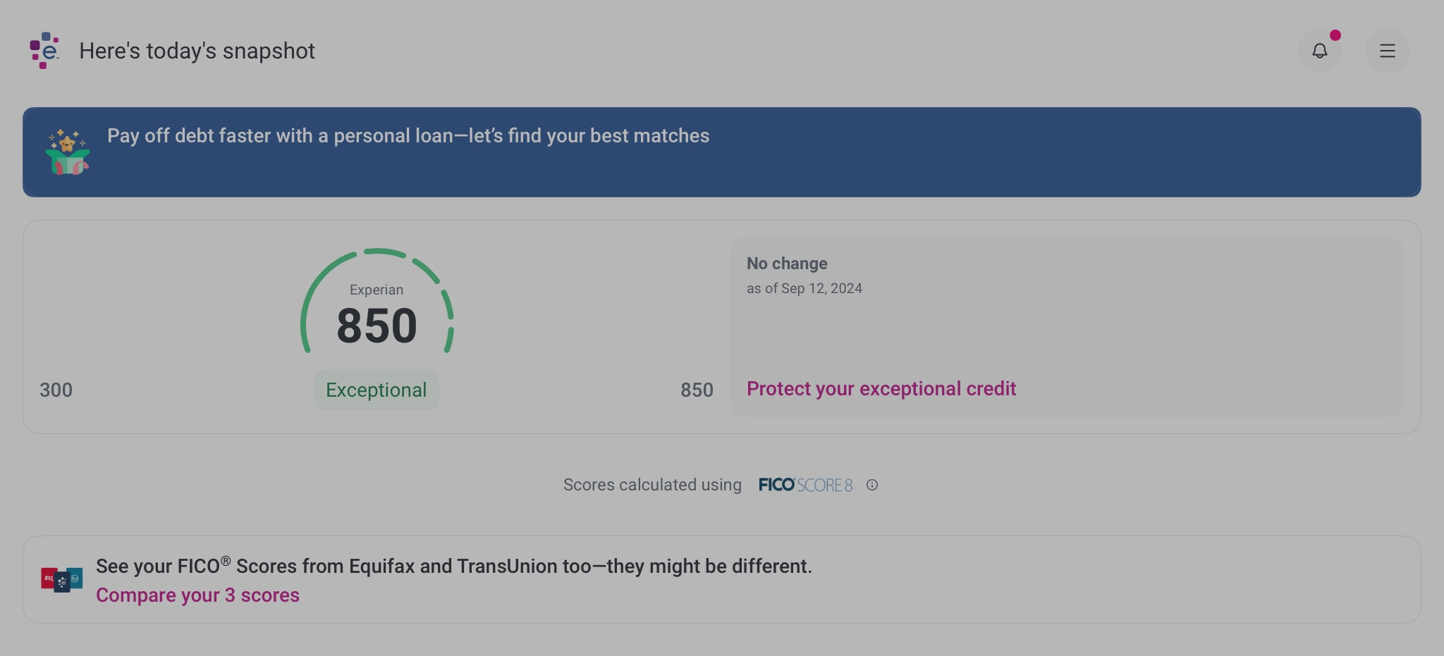Click the Exceptional rating badge

coord(377,390)
